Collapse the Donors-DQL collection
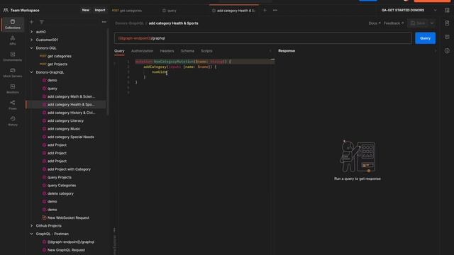The width and height of the screenshot is (454, 255). click(x=31, y=48)
